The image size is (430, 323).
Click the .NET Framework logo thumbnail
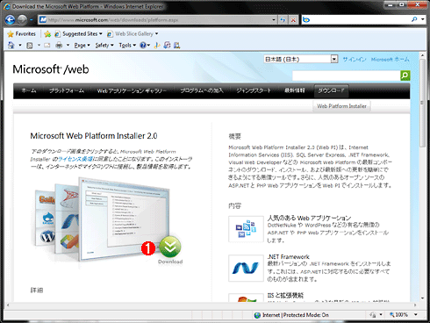pyautogui.click(x=246, y=269)
